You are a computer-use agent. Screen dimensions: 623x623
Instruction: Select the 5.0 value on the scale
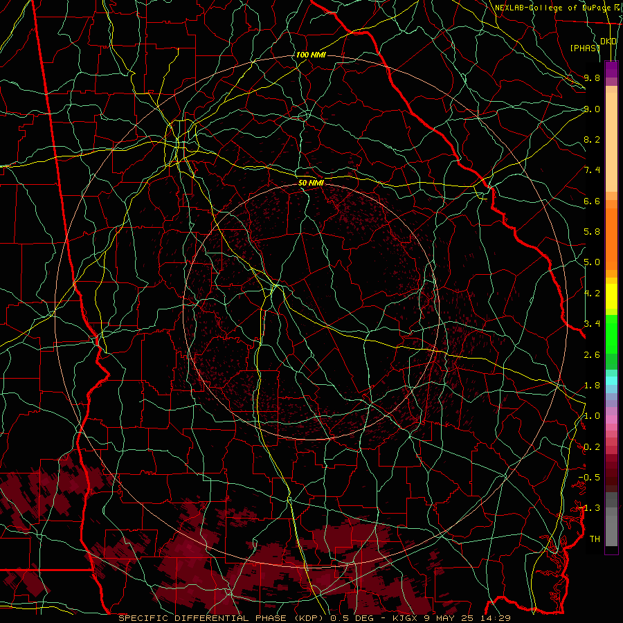(592, 262)
